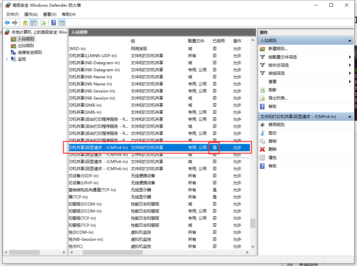Collapse the ICMPv4-In actions section arrow

350,117
